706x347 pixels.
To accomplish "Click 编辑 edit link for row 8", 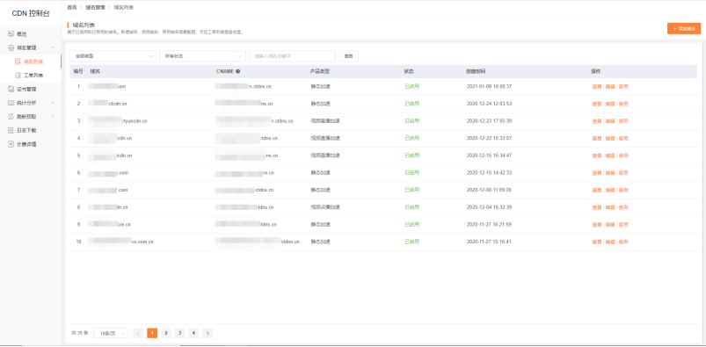I will 609,207.
